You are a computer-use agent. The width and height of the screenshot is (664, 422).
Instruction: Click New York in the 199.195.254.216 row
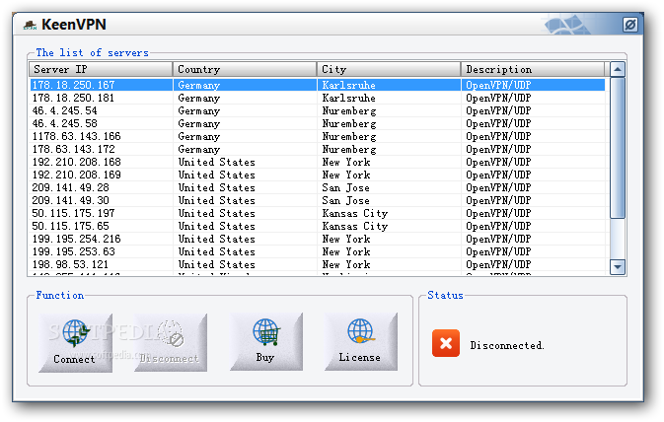point(346,239)
